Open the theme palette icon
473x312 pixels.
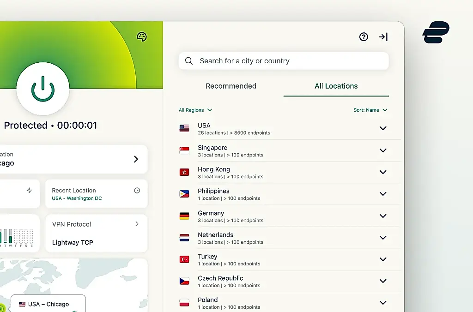pos(142,37)
